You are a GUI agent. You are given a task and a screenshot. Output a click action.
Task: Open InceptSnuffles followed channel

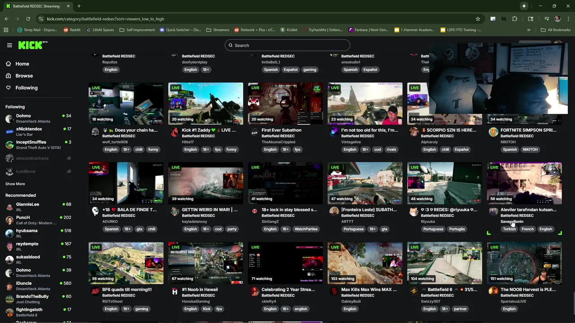click(x=38, y=144)
